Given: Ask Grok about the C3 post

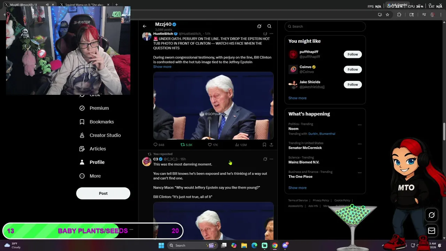Looking at the screenshot, I should click(265, 159).
